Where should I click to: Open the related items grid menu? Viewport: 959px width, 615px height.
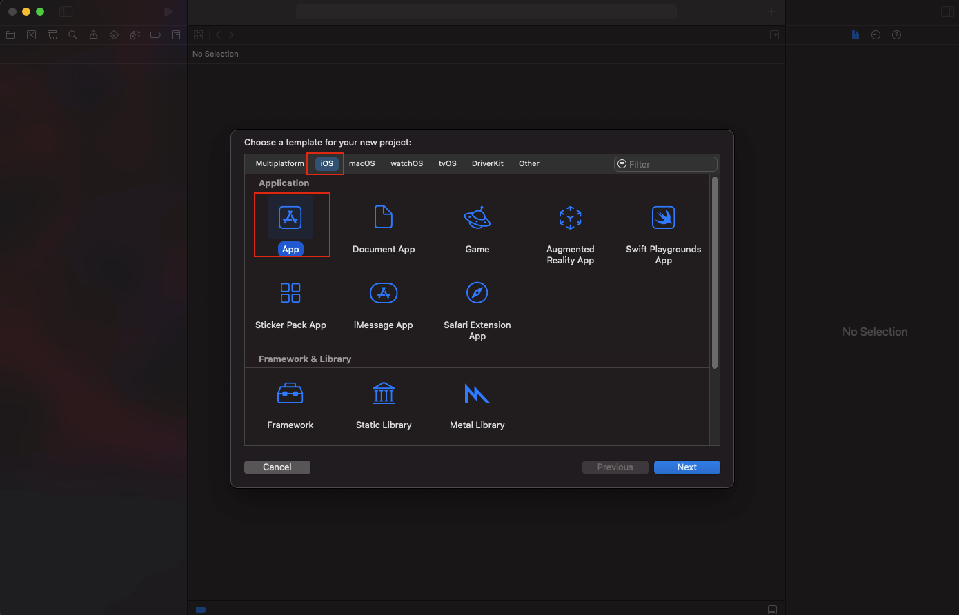199,34
